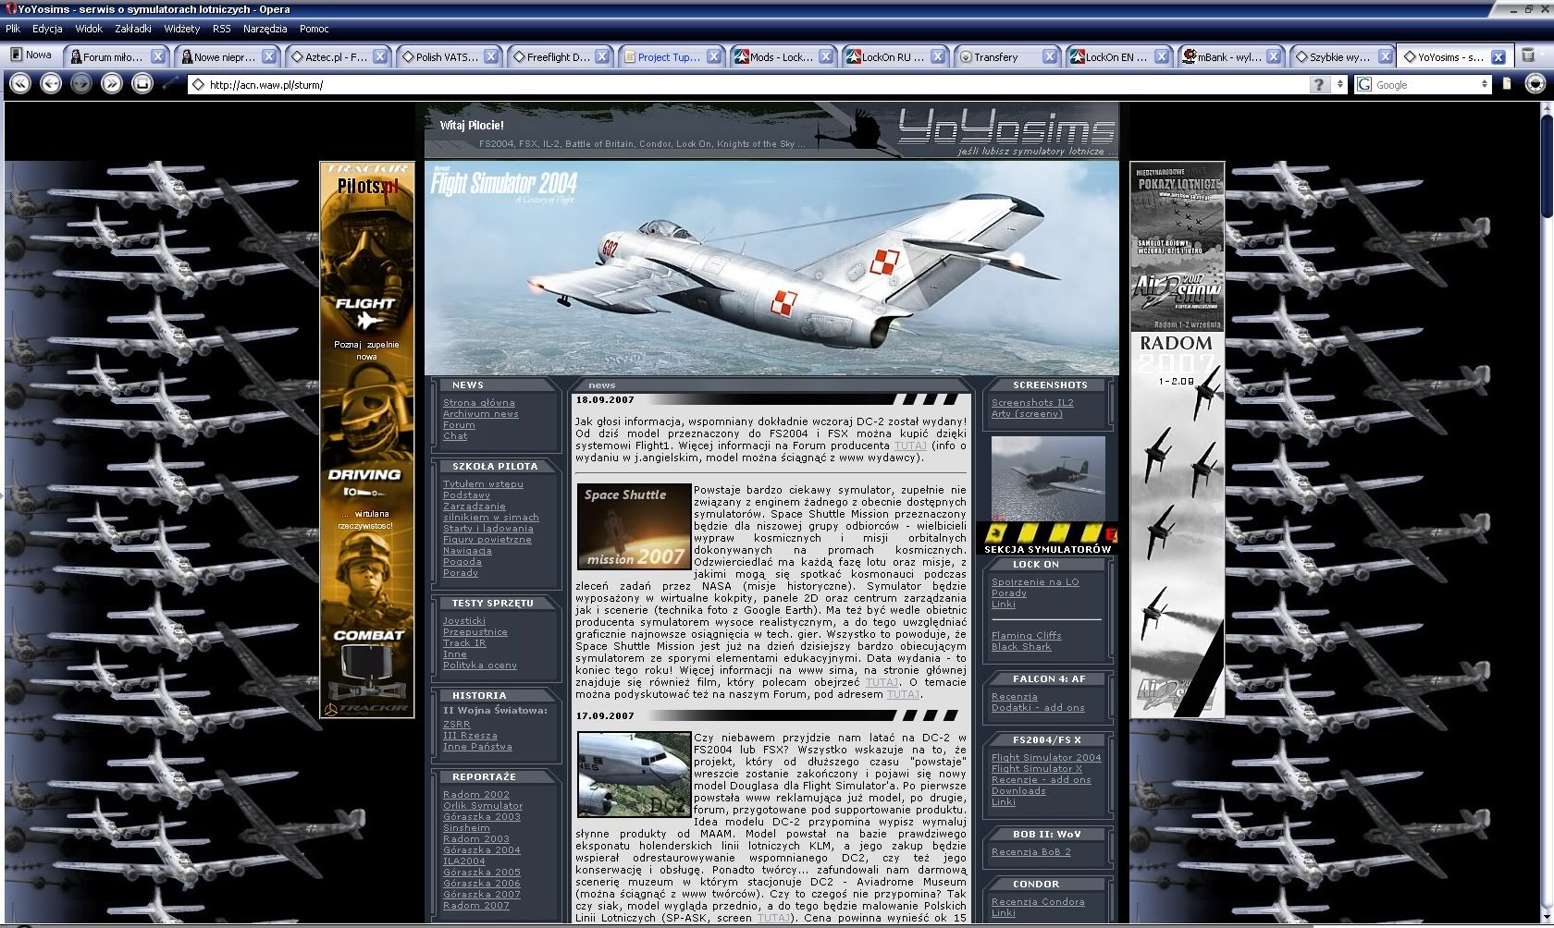The image size is (1554, 928).
Task: Open the closed tabs trash can
Action: click(1529, 55)
